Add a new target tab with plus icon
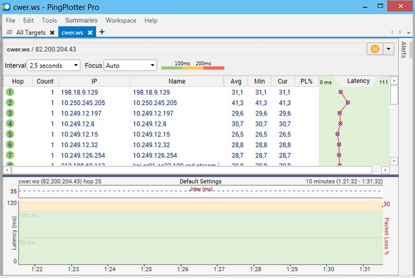The width and height of the screenshot is (415, 278). tap(102, 32)
